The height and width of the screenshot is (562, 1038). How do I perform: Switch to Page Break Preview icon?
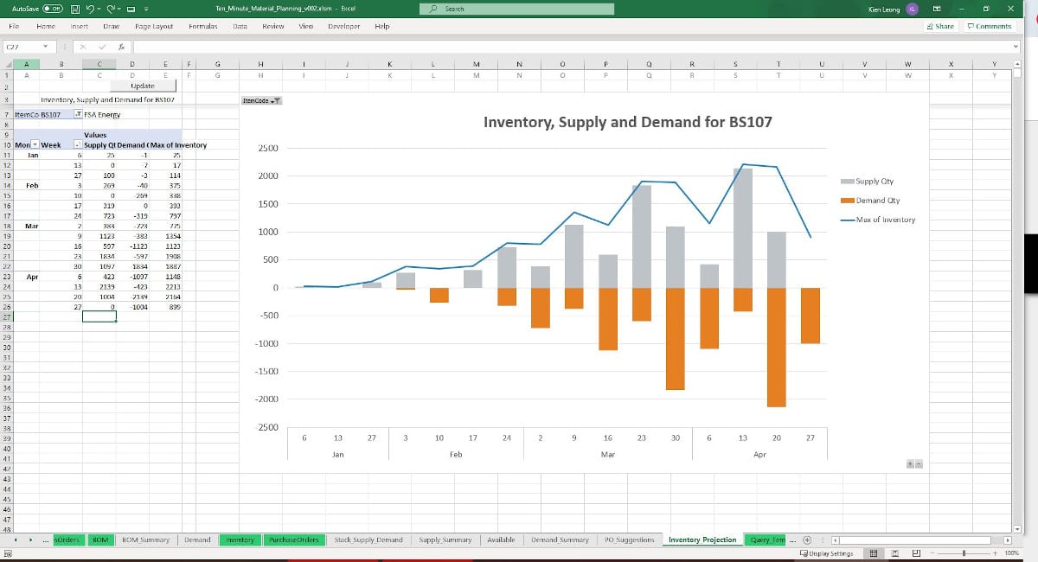pos(916,552)
